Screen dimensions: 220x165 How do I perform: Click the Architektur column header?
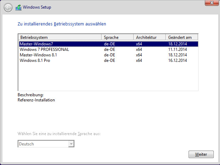(x=150, y=37)
